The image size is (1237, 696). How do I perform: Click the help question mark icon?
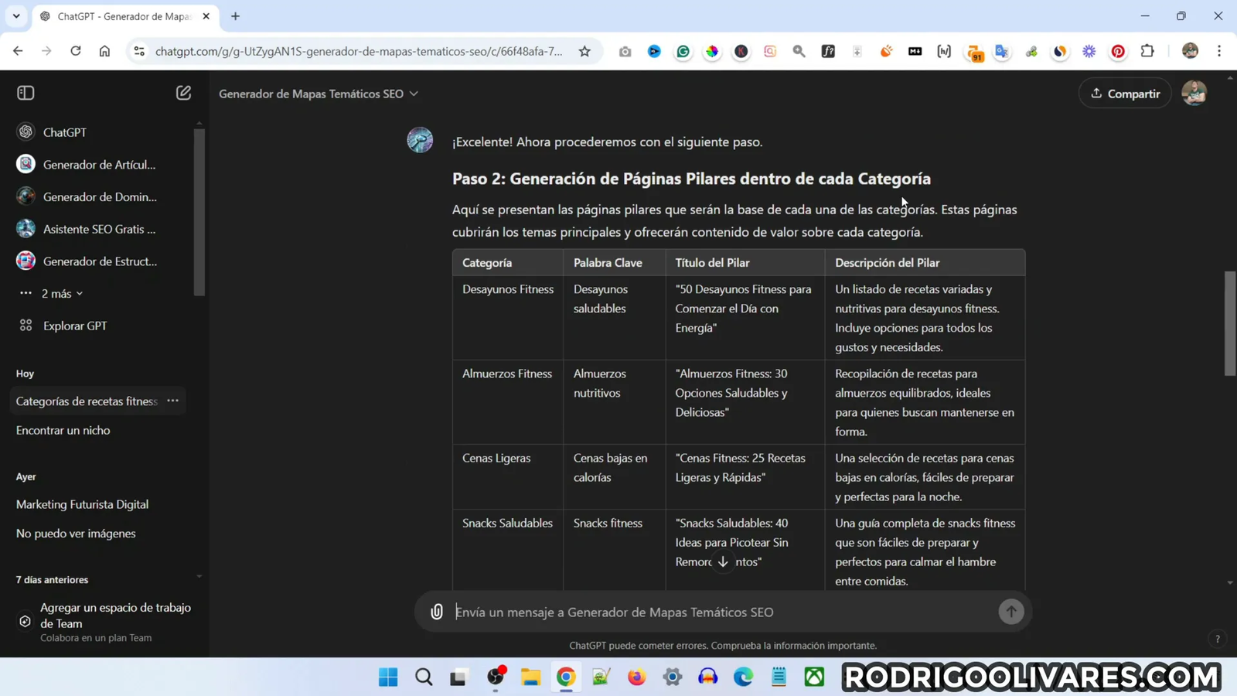[x=1218, y=639]
